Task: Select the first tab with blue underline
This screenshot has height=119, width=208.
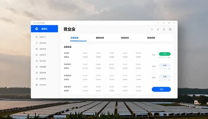Action: [x=74, y=38]
